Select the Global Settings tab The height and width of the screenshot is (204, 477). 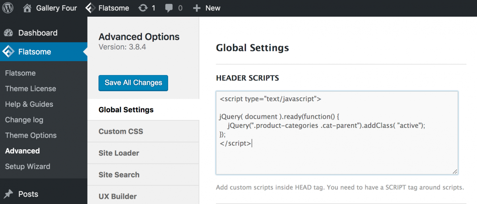click(126, 110)
